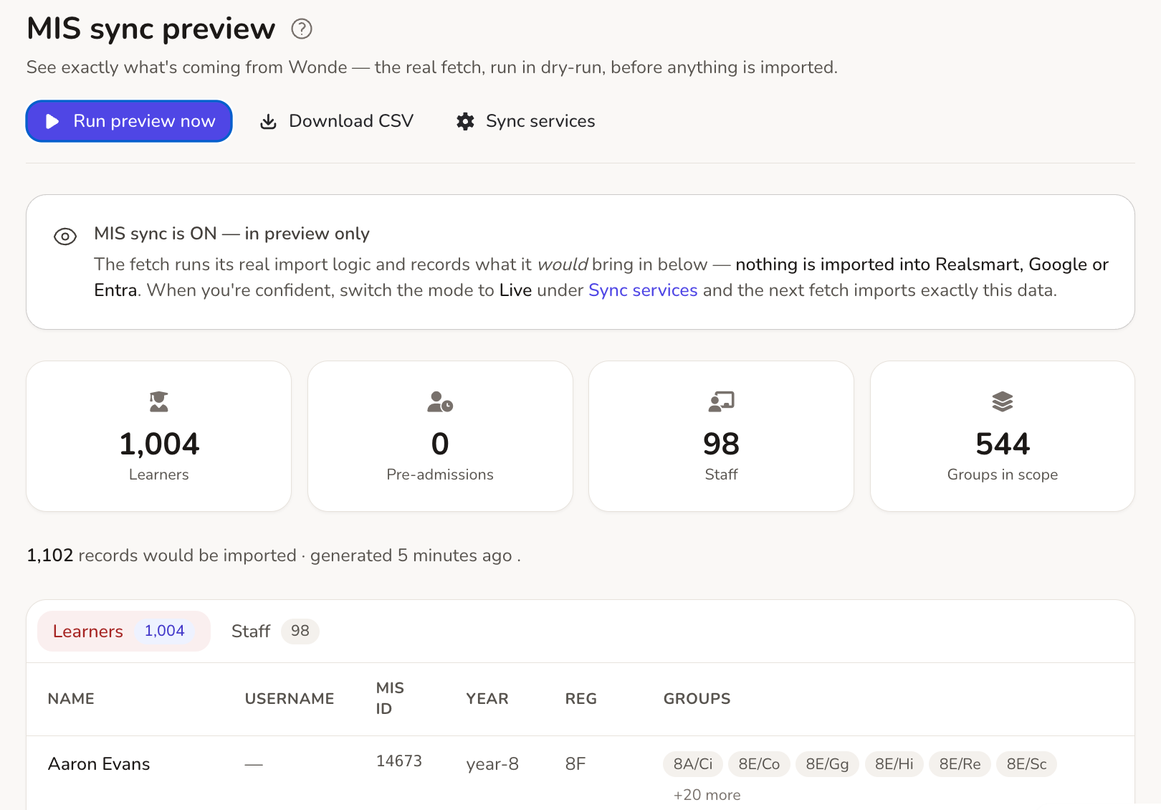
Task: Click the MIS sync preview title
Action: (150, 29)
